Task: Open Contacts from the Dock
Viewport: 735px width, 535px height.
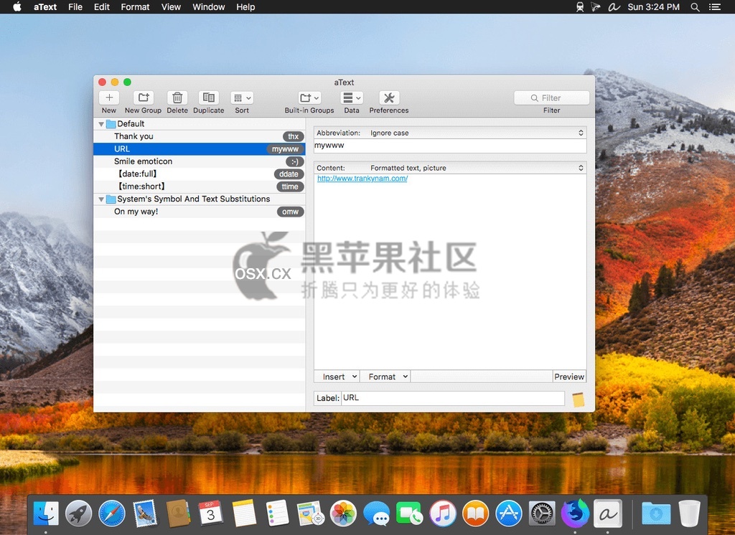Action: pos(178,513)
